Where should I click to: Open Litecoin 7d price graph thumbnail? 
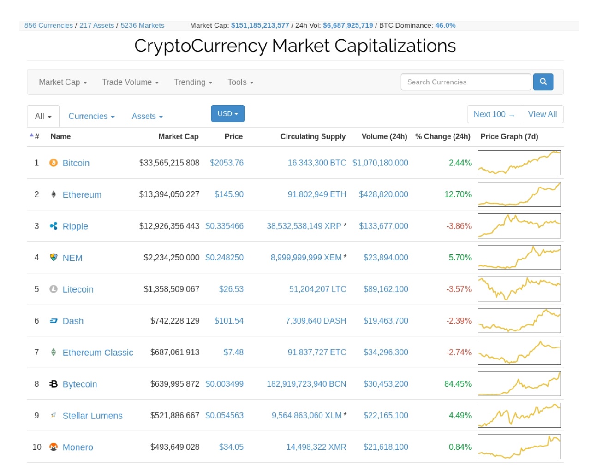pos(519,289)
